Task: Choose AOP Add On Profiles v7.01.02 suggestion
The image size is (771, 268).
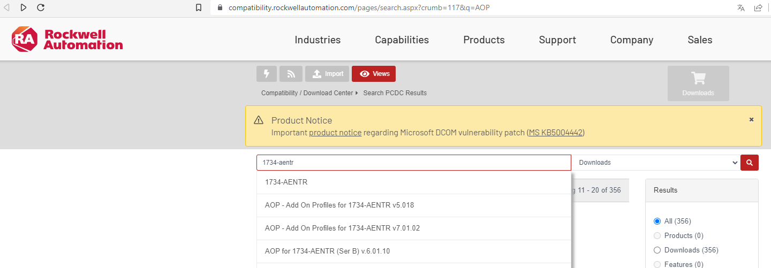Action: pyautogui.click(x=414, y=228)
